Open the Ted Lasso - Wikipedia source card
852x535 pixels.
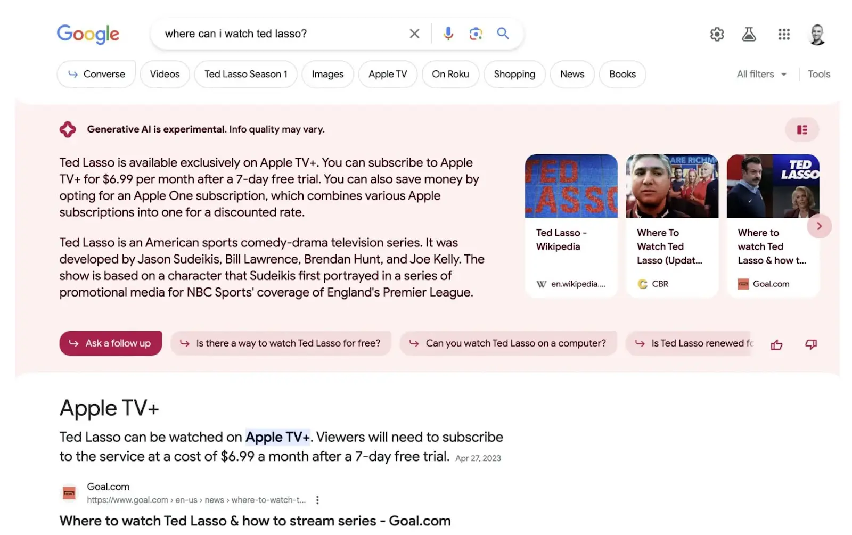[x=571, y=226]
